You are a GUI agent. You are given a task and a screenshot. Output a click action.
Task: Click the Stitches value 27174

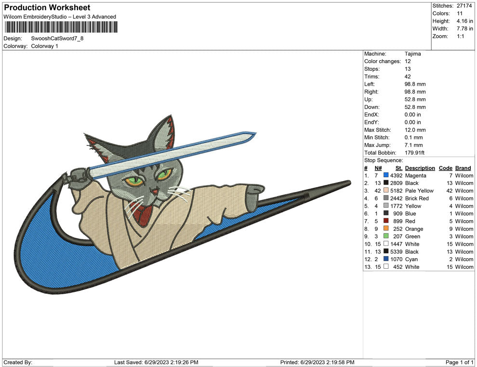click(x=464, y=6)
